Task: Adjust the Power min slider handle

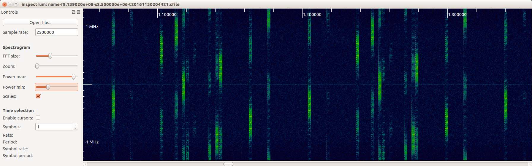Action: pos(48,87)
